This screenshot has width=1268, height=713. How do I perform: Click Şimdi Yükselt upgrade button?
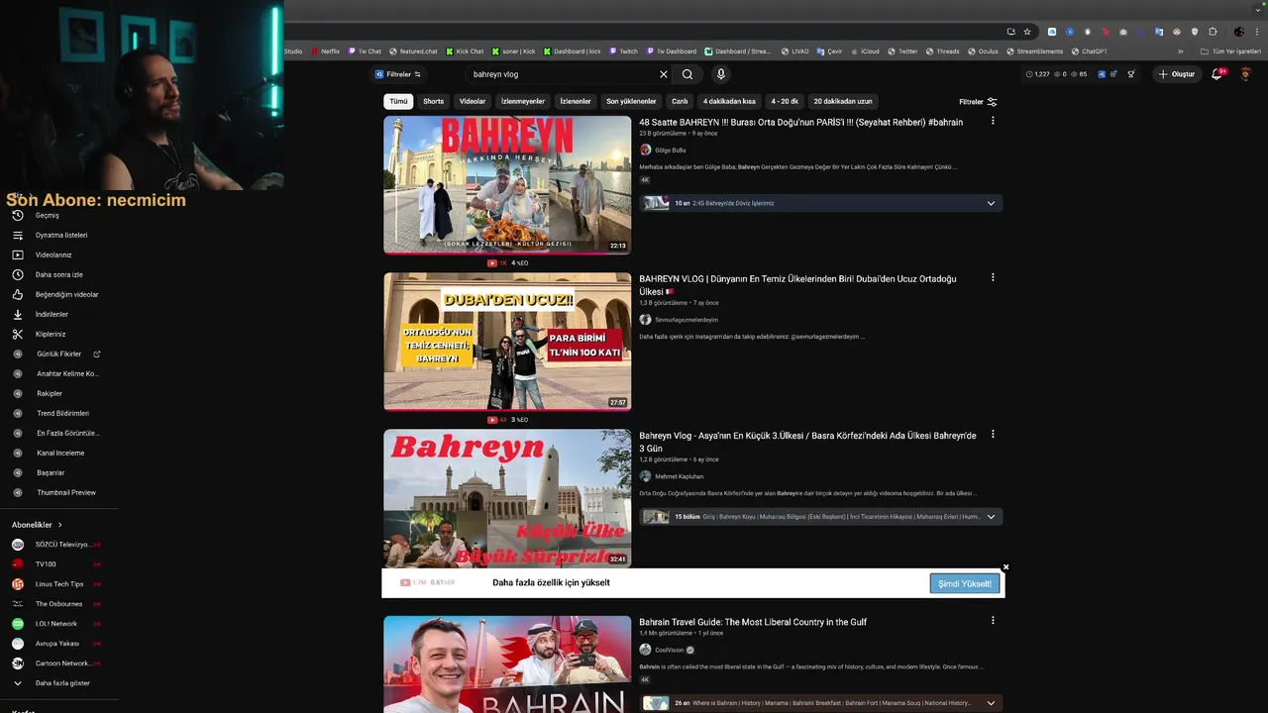pos(965,583)
